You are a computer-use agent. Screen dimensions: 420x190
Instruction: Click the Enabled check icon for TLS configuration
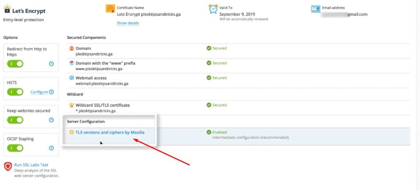209,132
